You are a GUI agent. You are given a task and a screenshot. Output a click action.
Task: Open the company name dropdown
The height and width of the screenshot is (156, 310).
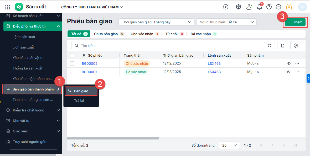[92, 7]
